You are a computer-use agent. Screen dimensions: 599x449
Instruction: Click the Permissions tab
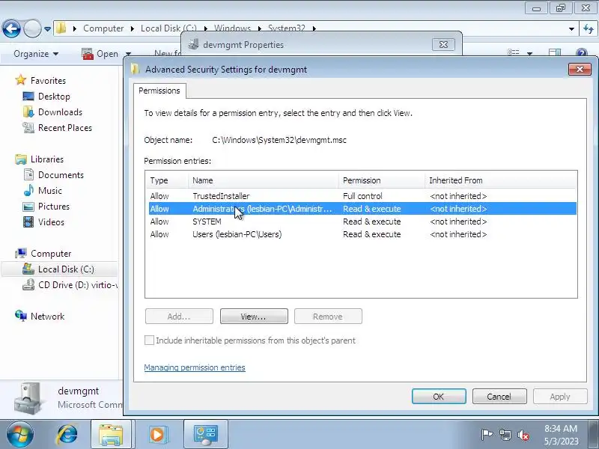(x=159, y=91)
